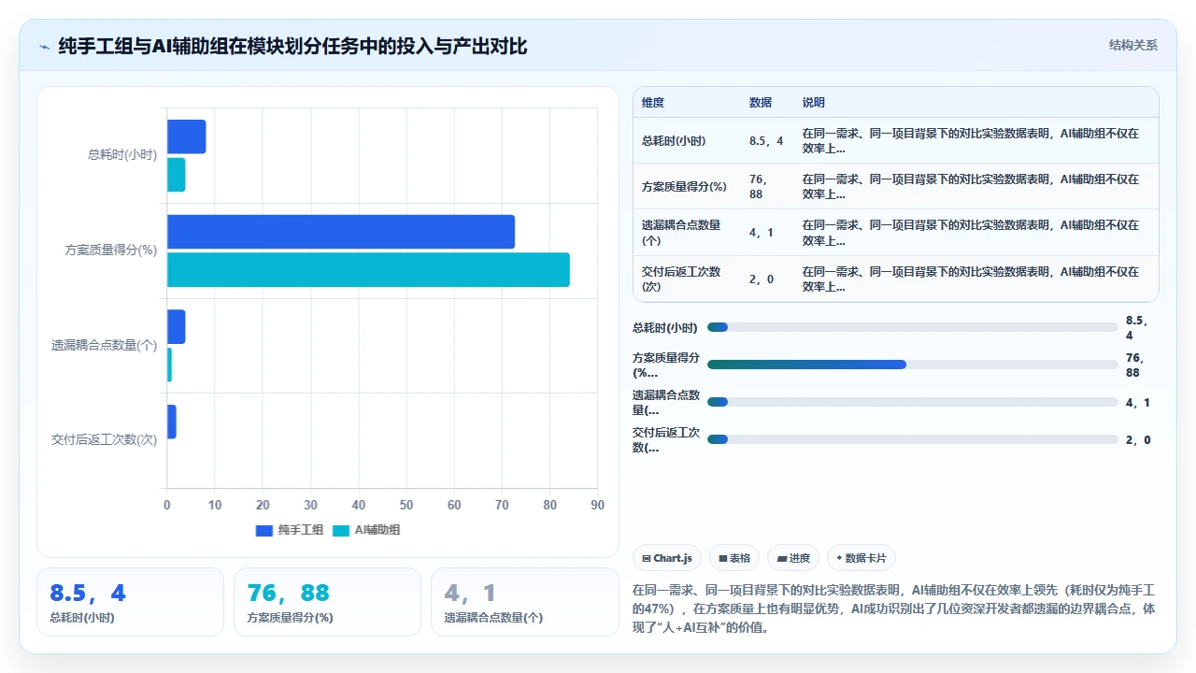Click the 结构关系 label at top right
The height and width of the screenshot is (673, 1196).
[x=1133, y=46]
